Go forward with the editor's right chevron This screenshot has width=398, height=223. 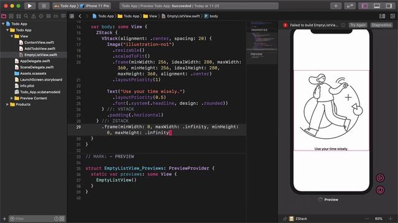point(86,16)
